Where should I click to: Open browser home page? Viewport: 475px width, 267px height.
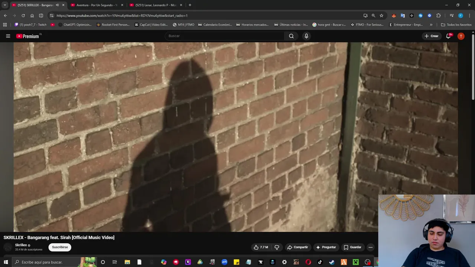tap(32, 16)
